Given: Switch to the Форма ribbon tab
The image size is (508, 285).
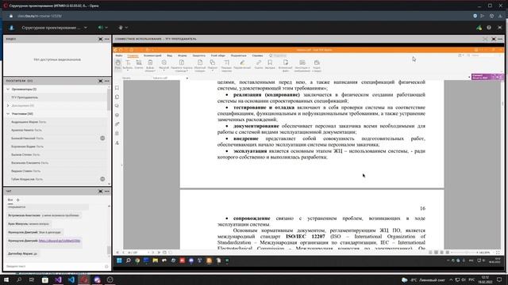Looking at the screenshot, I should pyautogui.click(x=183, y=55).
